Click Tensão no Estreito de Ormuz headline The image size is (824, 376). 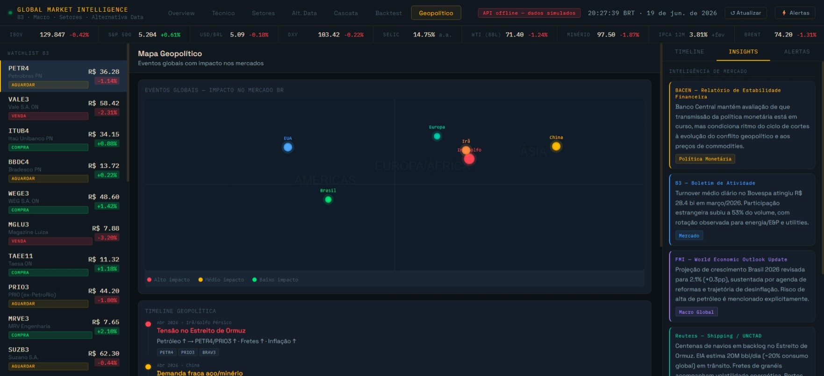coord(201,331)
